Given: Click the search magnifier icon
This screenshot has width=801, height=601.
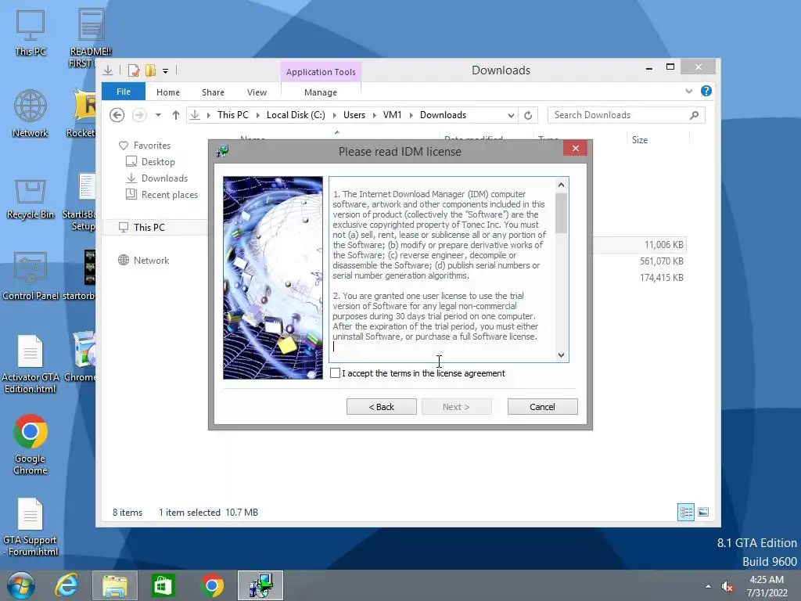Looking at the screenshot, I should [695, 115].
